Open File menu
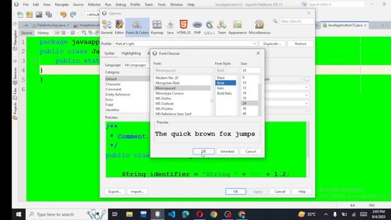The height and width of the screenshot is (220, 391). click(26, 4)
